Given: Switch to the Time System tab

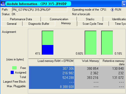Looking at the screenshot, I should click(x=118, y=24).
